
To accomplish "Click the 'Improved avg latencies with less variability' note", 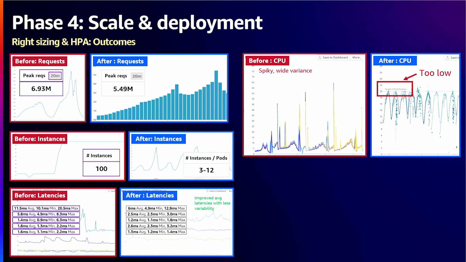I will tap(212, 203).
